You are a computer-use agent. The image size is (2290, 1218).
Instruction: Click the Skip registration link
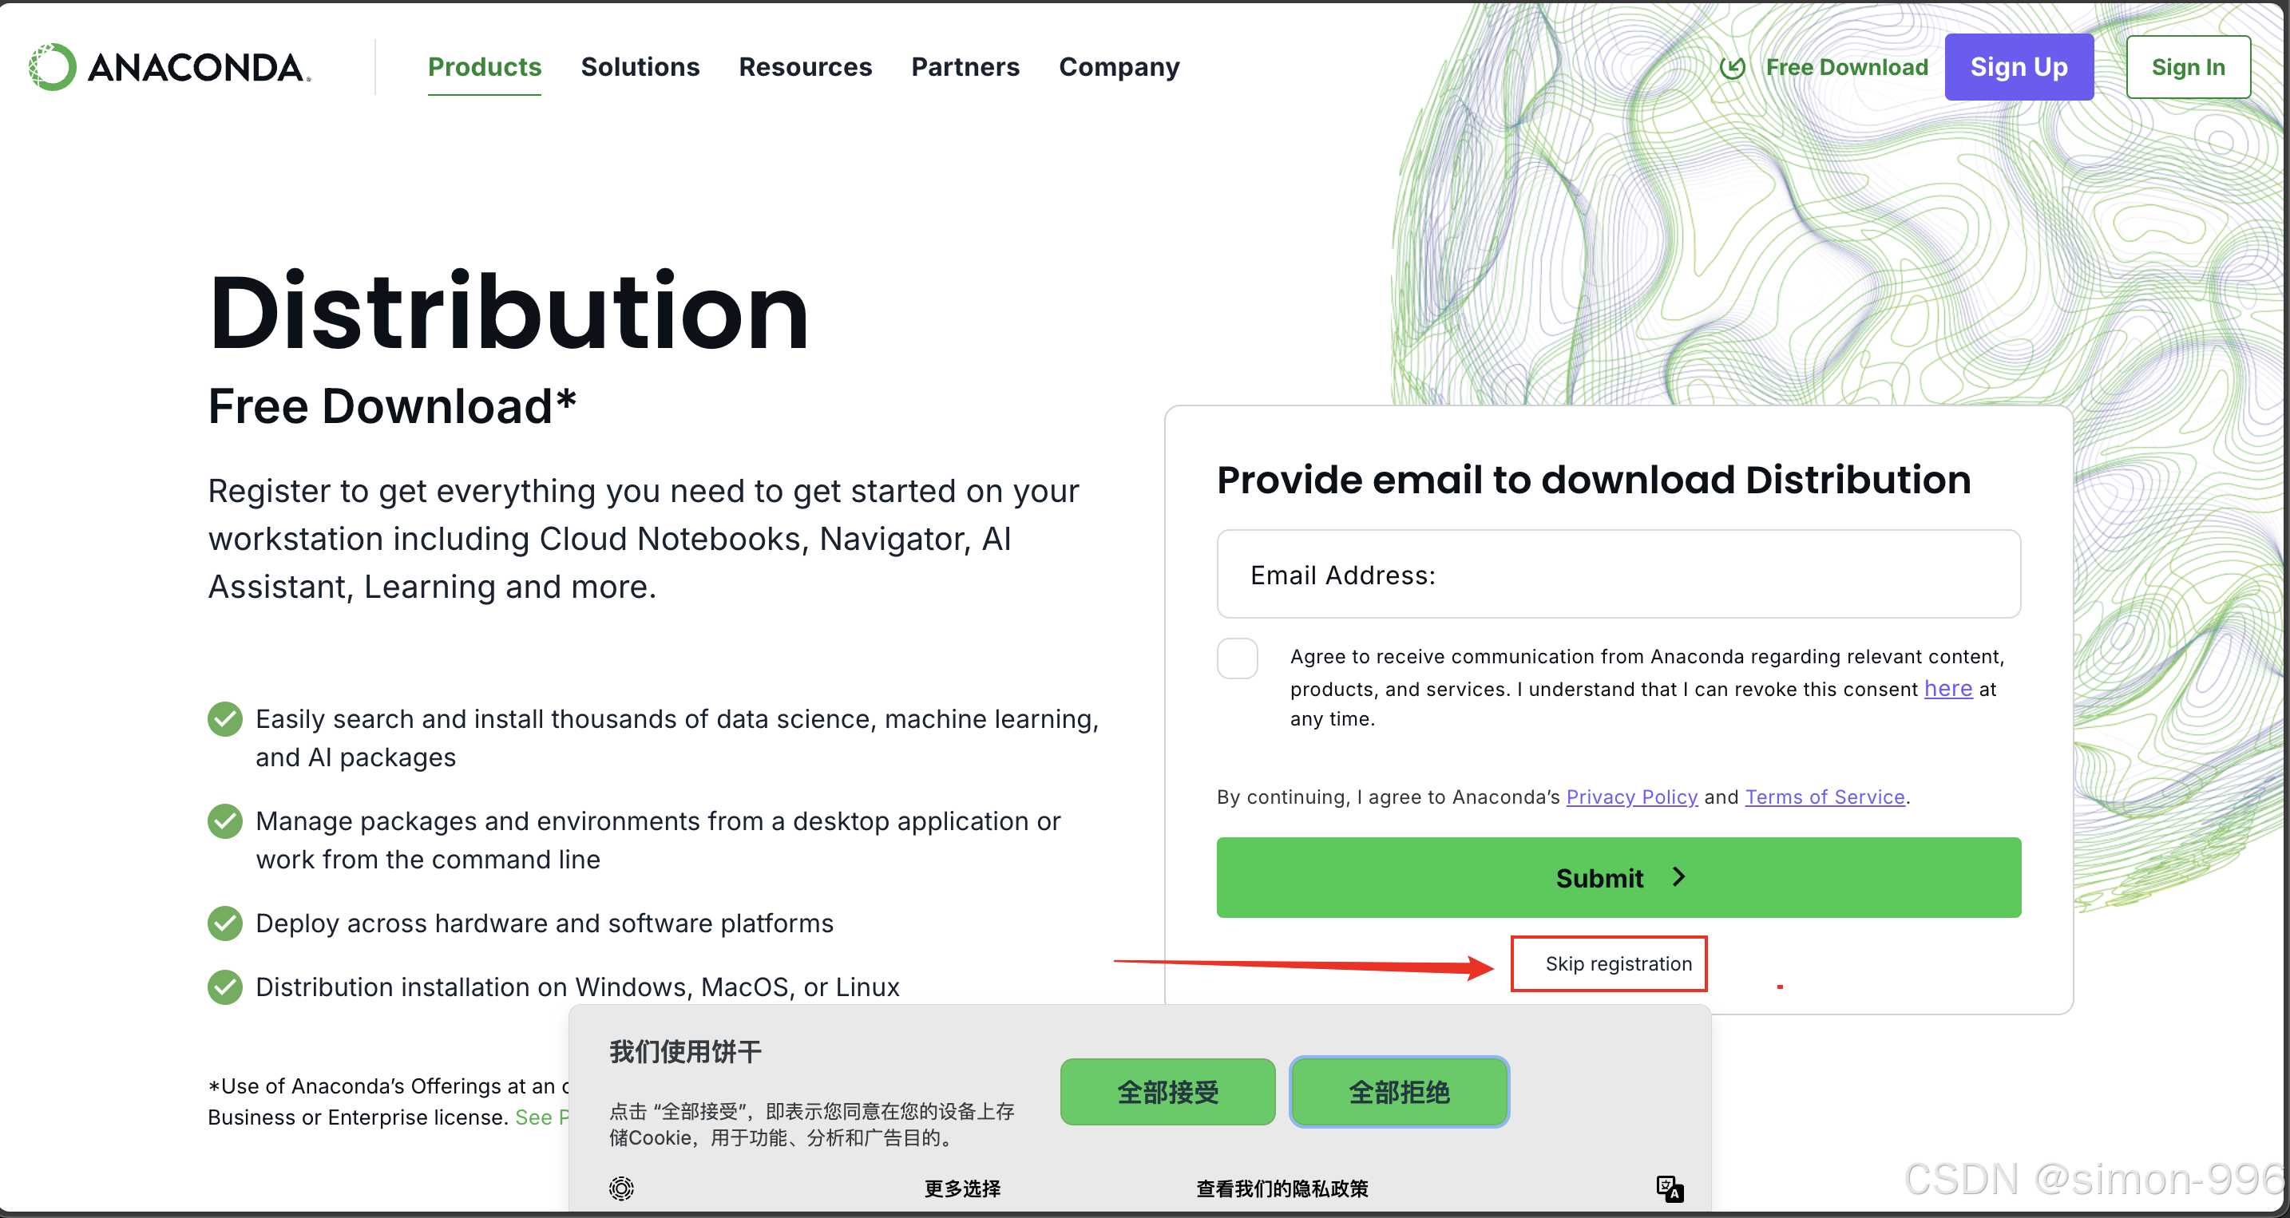point(1618,964)
